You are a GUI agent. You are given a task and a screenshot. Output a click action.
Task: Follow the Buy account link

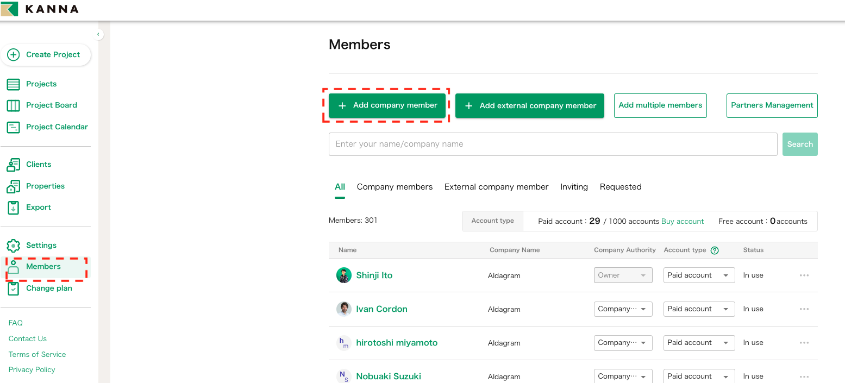682,222
